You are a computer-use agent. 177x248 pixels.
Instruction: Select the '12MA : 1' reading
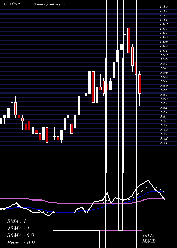coord(18,229)
